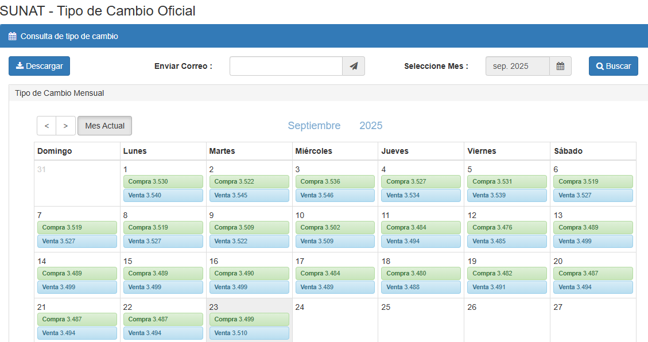
Task: Click the paper plane send email icon
Action: click(x=354, y=66)
